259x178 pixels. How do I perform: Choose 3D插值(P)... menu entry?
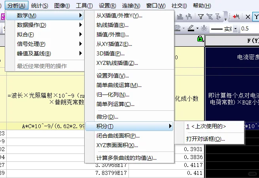pyautogui.click(x=129, y=53)
